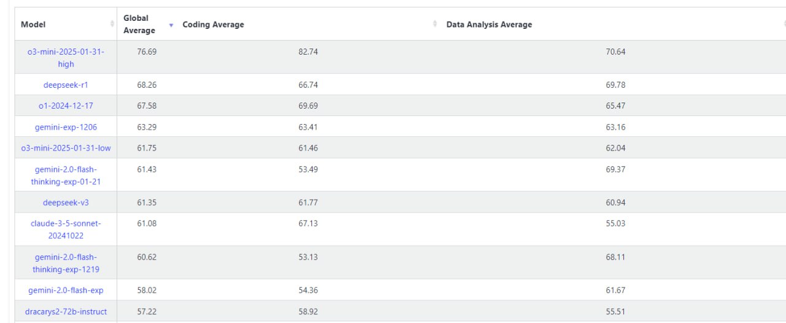Screen dimensions: 786x323
Task: Open the o3-mini-2025-01-31-low model link
Action: tap(66, 148)
